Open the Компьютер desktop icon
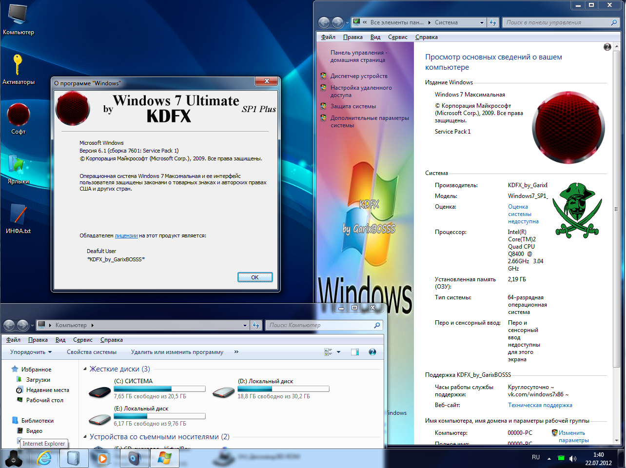This screenshot has width=626, height=468. (x=18, y=19)
